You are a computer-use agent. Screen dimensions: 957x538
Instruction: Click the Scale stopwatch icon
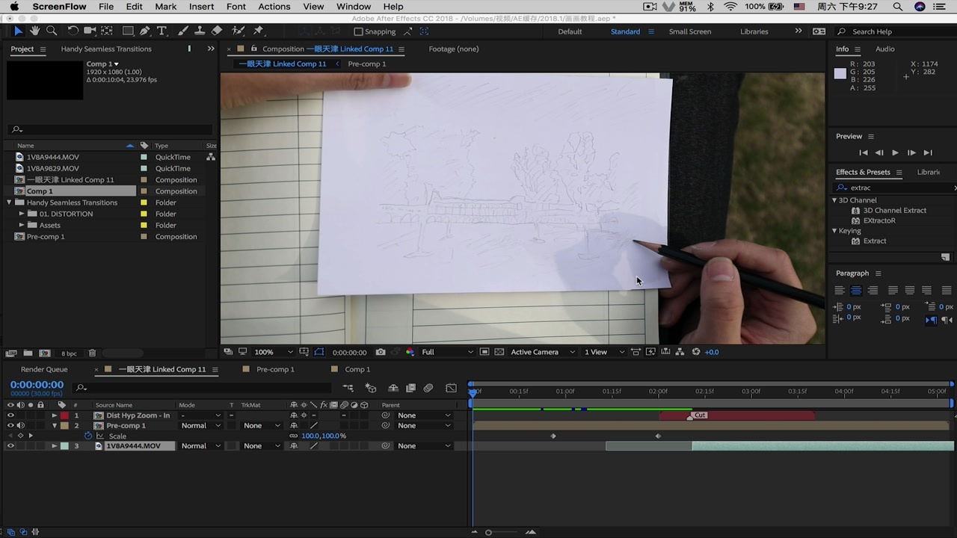pyautogui.click(x=87, y=436)
